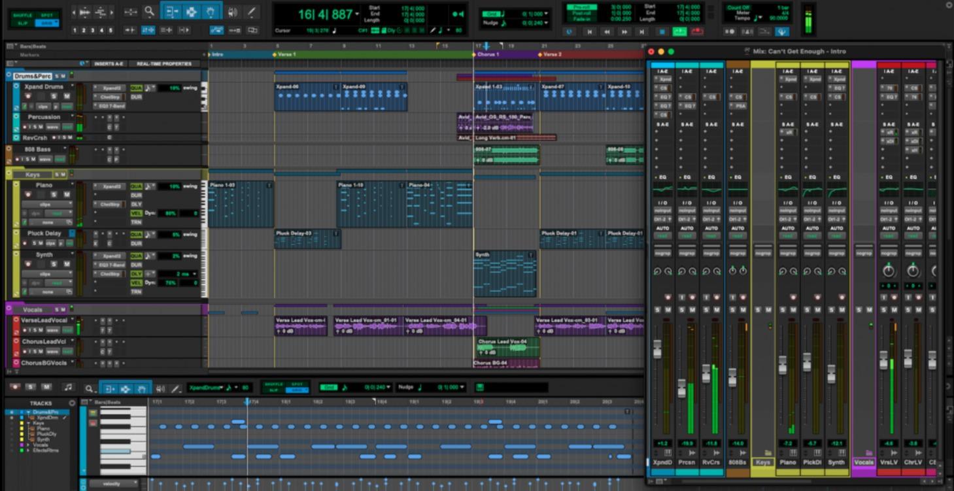Open the INSERTS A-E column header

[109, 64]
